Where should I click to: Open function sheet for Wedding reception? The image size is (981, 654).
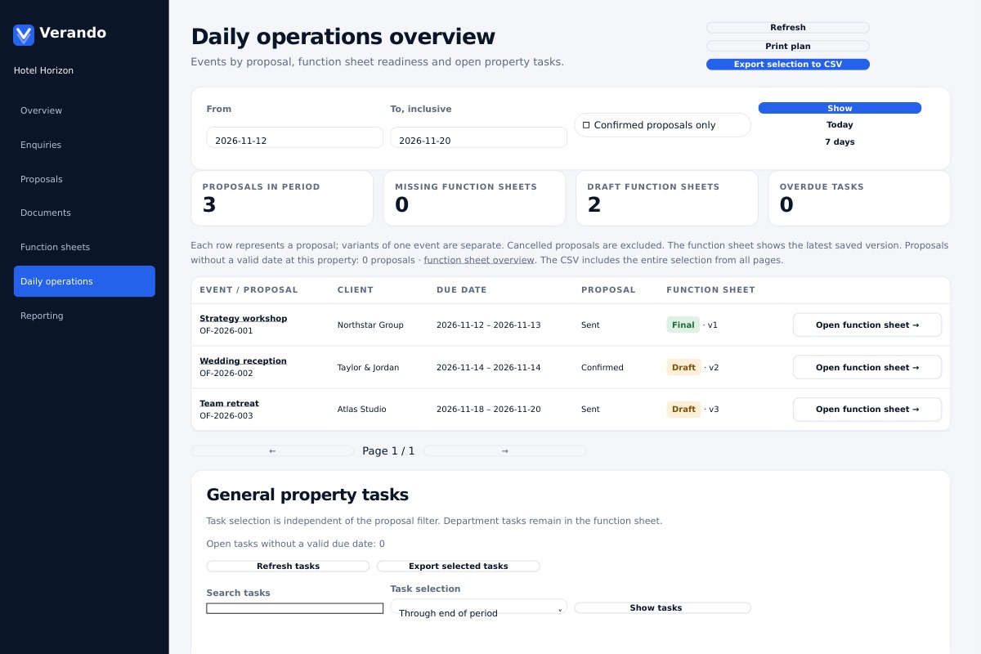(867, 367)
